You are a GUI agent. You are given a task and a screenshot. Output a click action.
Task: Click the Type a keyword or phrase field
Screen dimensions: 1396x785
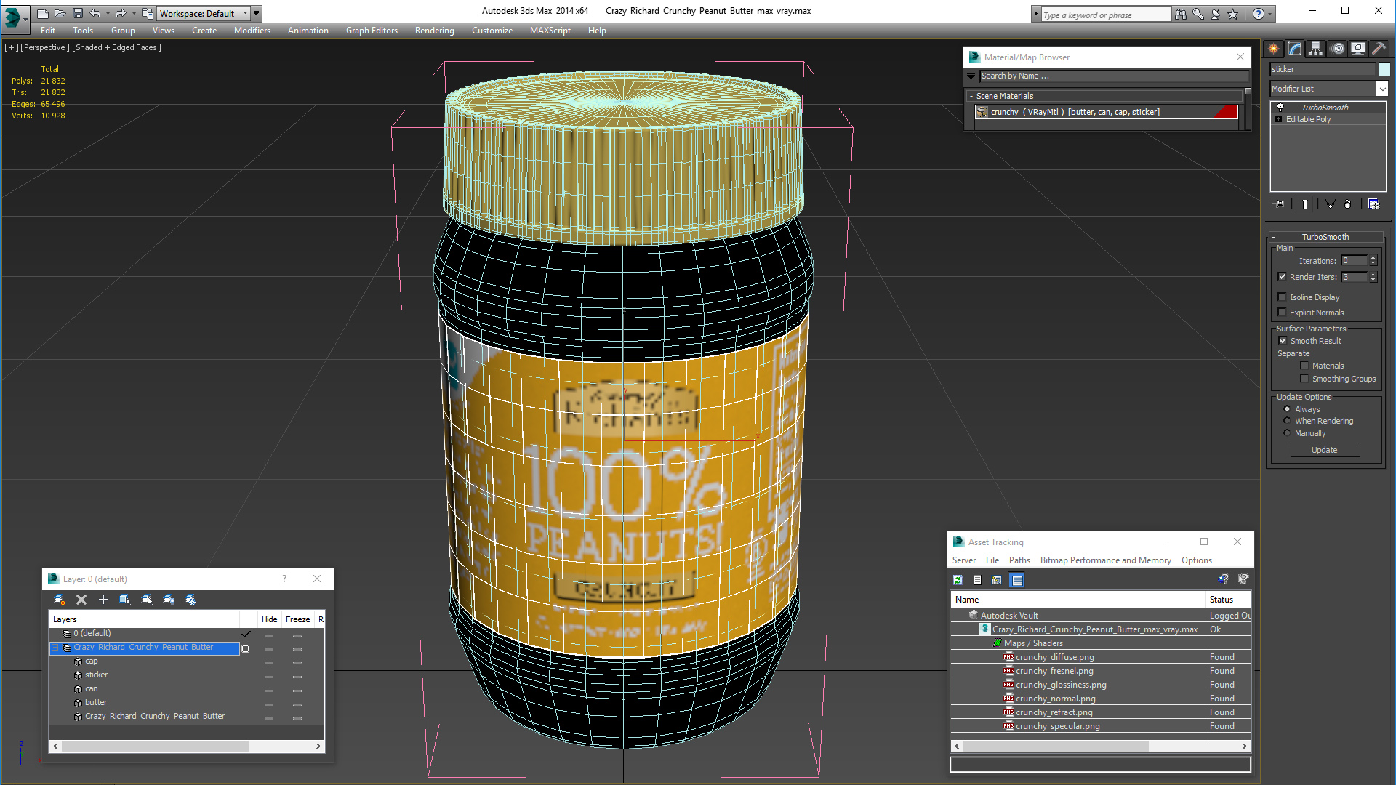pyautogui.click(x=1105, y=15)
